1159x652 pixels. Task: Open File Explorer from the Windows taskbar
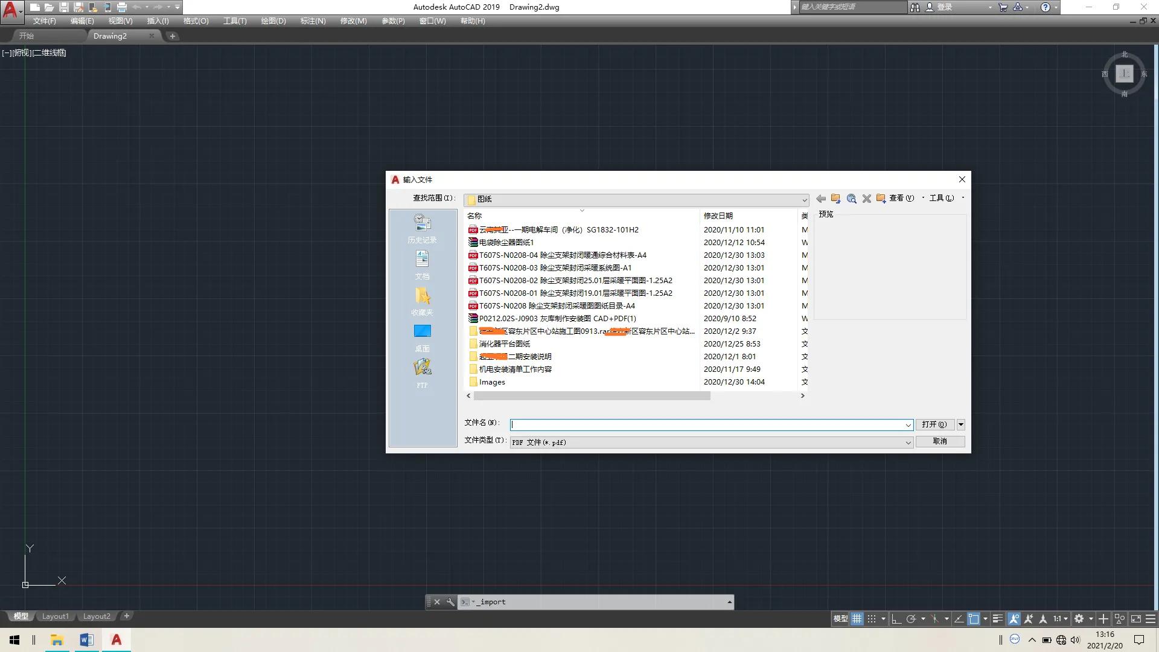(57, 640)
